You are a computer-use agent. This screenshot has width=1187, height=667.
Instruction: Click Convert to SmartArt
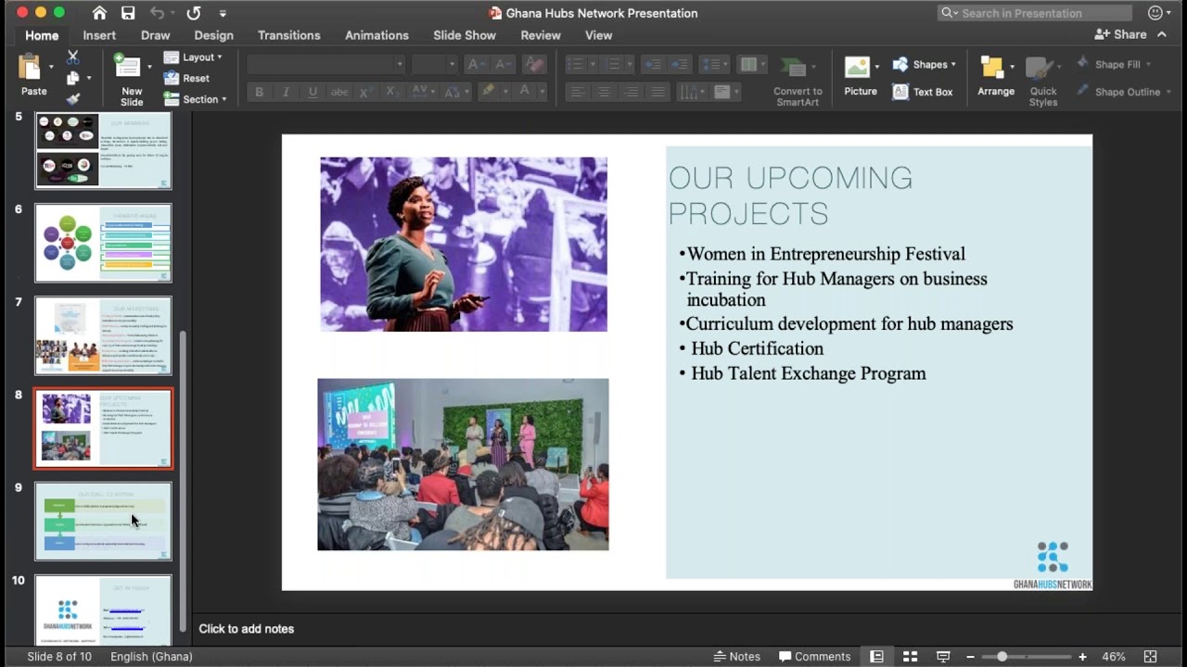(798, 81)
